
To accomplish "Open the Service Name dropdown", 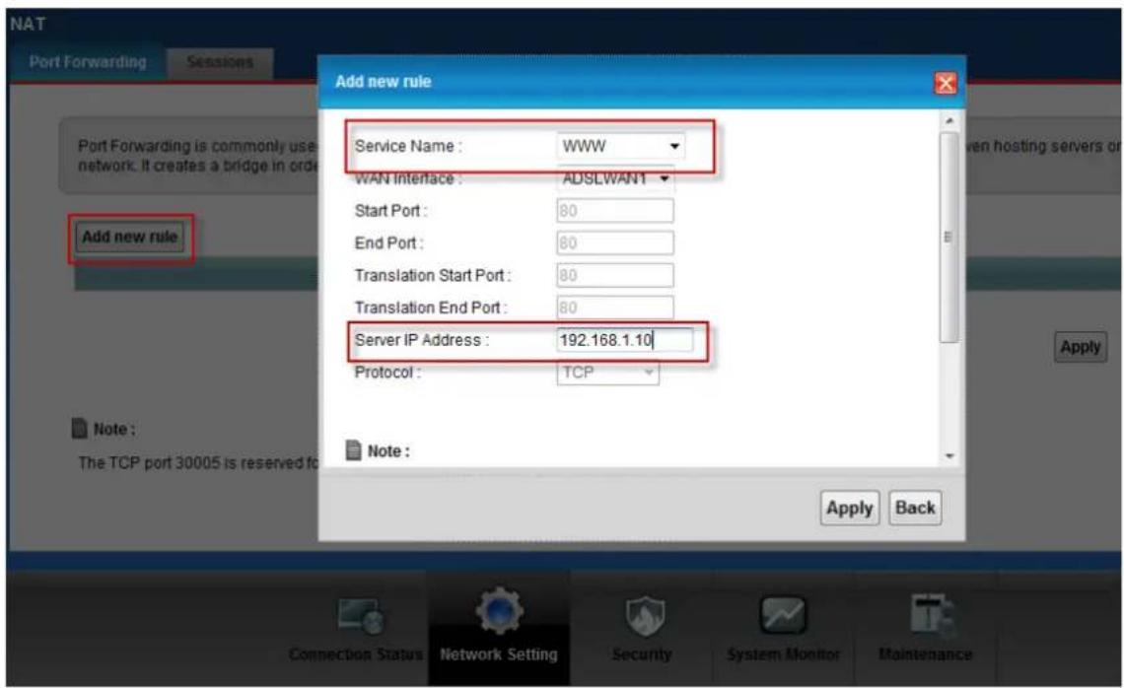I will point(621,146).
